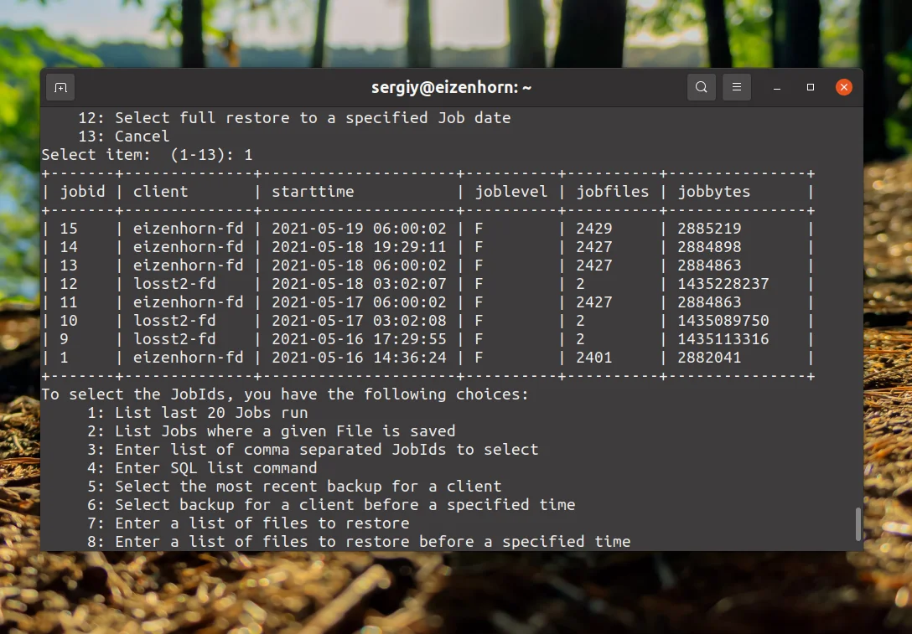The height and width of the screenshot is (634, 912).
Task: Click "Enter SQL list command" option
Action: (x=215, y=468)
